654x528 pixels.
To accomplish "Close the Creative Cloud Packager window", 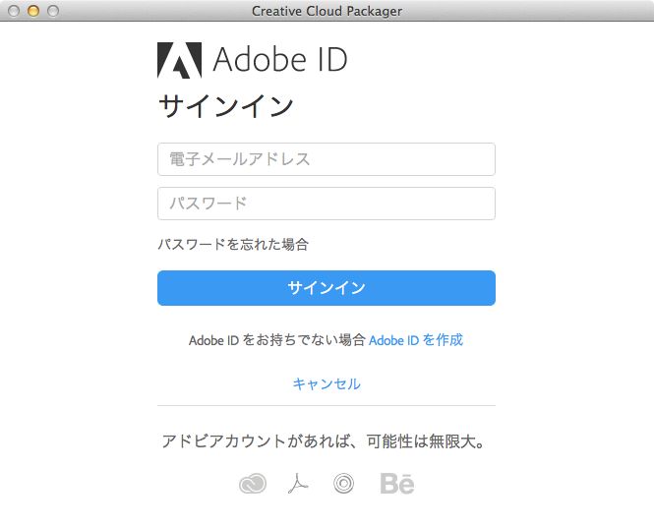I will point(14,11).
